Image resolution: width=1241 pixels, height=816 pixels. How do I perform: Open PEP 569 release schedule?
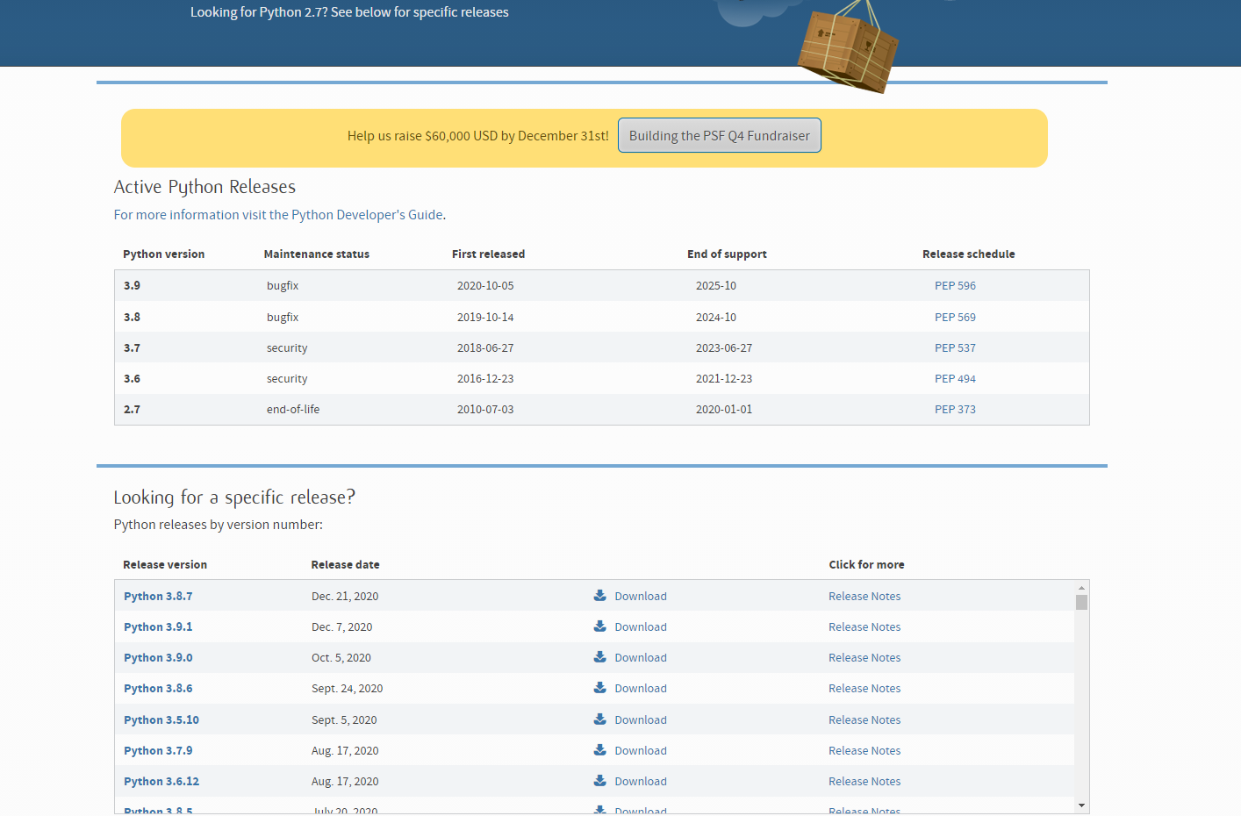(x=955, y=318)
